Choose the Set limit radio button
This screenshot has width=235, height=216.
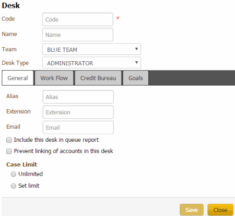[14, 186]
